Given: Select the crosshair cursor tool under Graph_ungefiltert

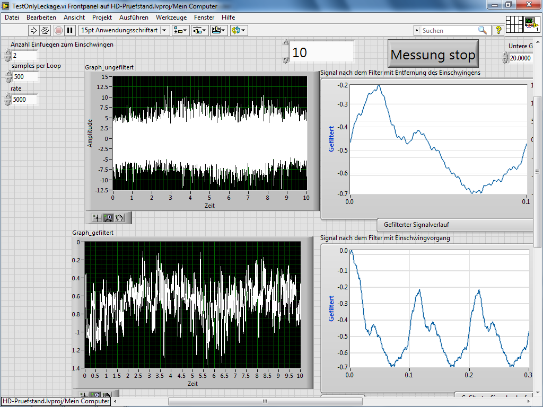Looking at the screenshot, I should (97, 218).
